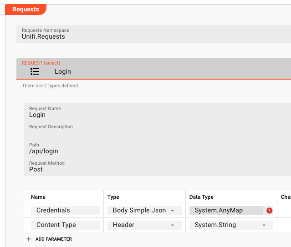Click the System.AnyMap data type field
Screen dimensions: 291x247
coord(226,211)
